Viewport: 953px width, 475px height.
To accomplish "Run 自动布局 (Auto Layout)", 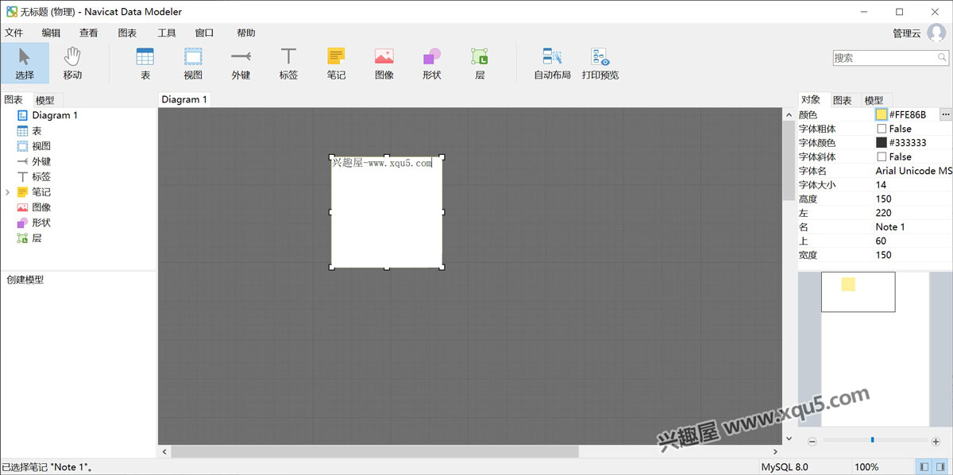I will click(x=552, y=63).
